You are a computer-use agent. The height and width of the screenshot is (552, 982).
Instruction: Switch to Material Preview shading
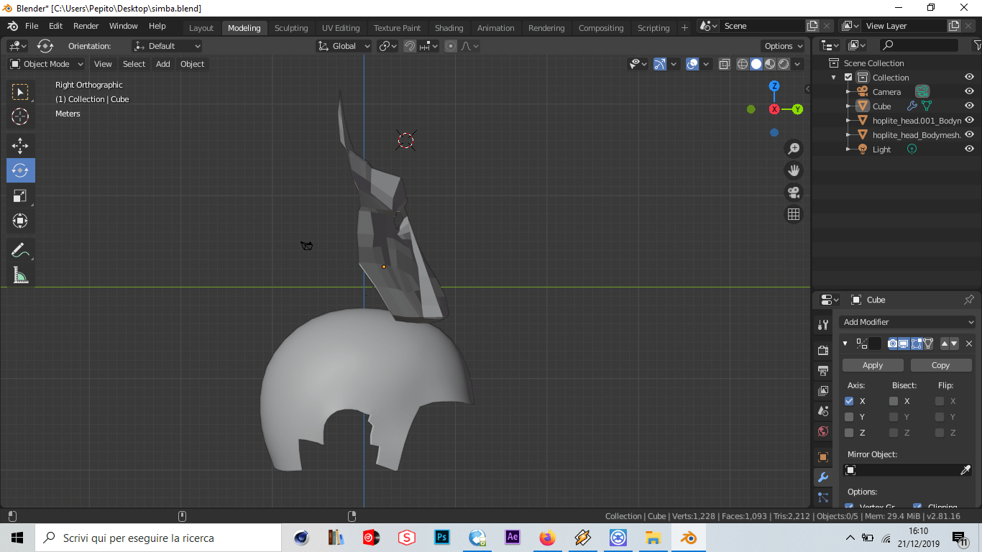click(770, 64)
